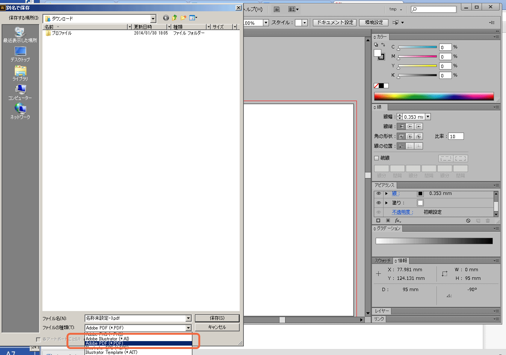Open zoom percentage dropdown in control bar
Image resolution: width=506 pixels, height=355 pixels.
pyautogui.click(x=266, y=23)
